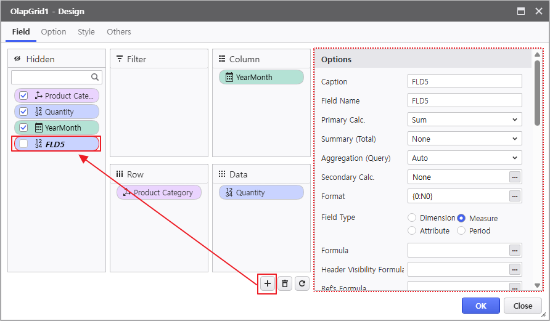Image resolution: width=550 pixels, height=321 pixels.
Task: Expand the Primary Calc. dropdown
Action: point(464,120)
